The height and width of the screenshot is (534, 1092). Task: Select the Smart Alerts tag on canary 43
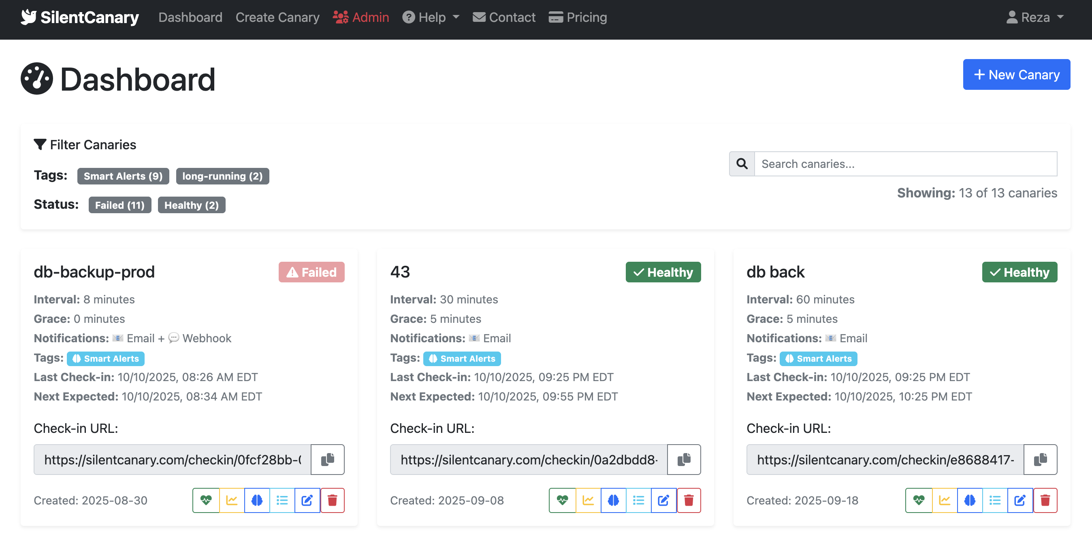coord(462,358)
